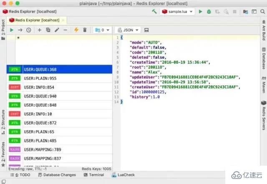The height and width of the screenshot is (184, 267).
Task: Open the sample.lua run configuration dropdown
Action: pos(178,12)
